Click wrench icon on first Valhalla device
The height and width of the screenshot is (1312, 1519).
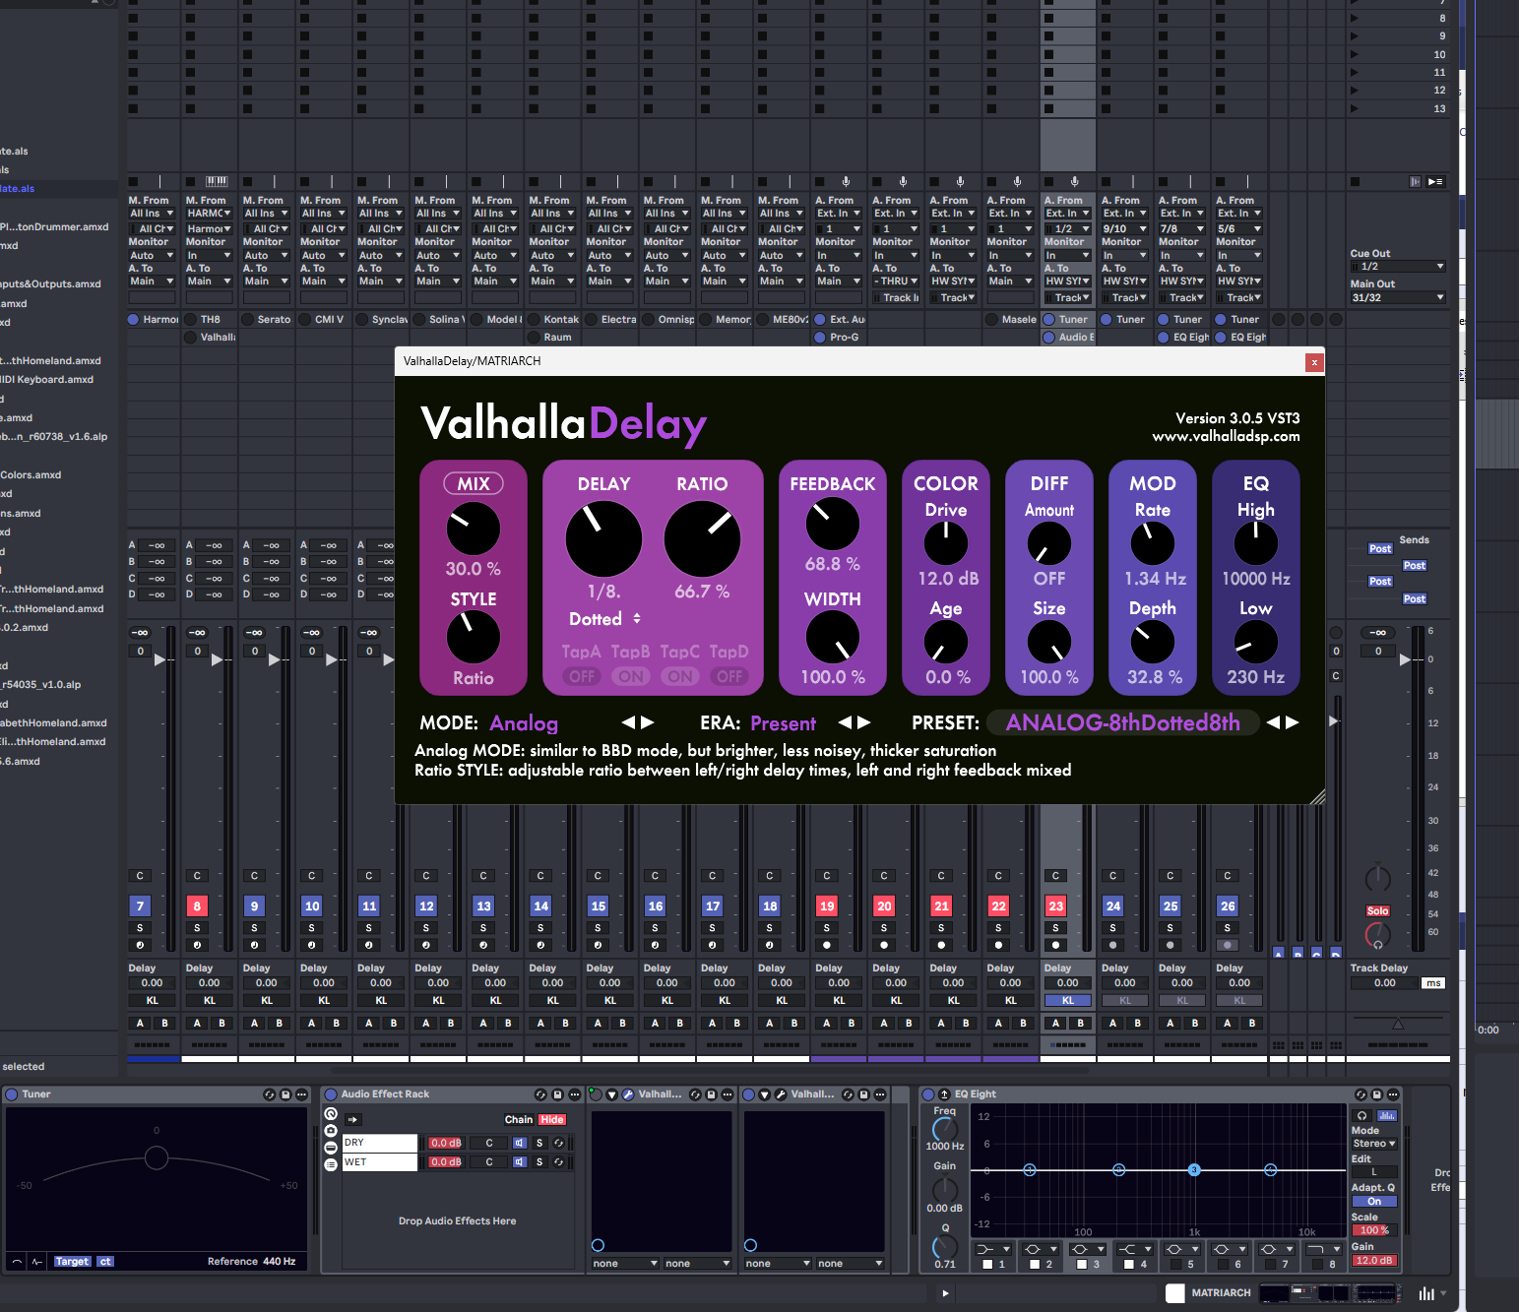[x=628, y=1094]
